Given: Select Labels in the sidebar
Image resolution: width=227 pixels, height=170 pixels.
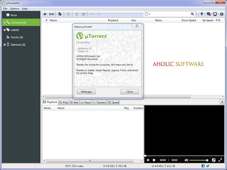Looking at the screenshot, I should 21,30.
